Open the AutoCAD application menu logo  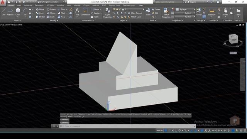[3, 3]
